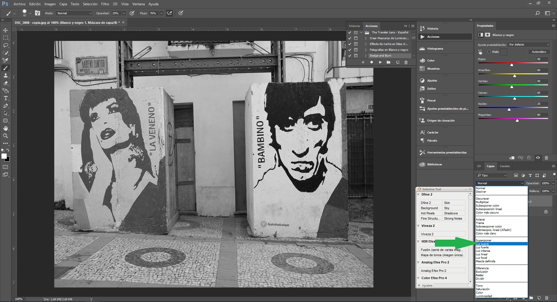Click the Magentas slider handle
This screenshot has width=557, height=302.
click(x=517, y=121)
